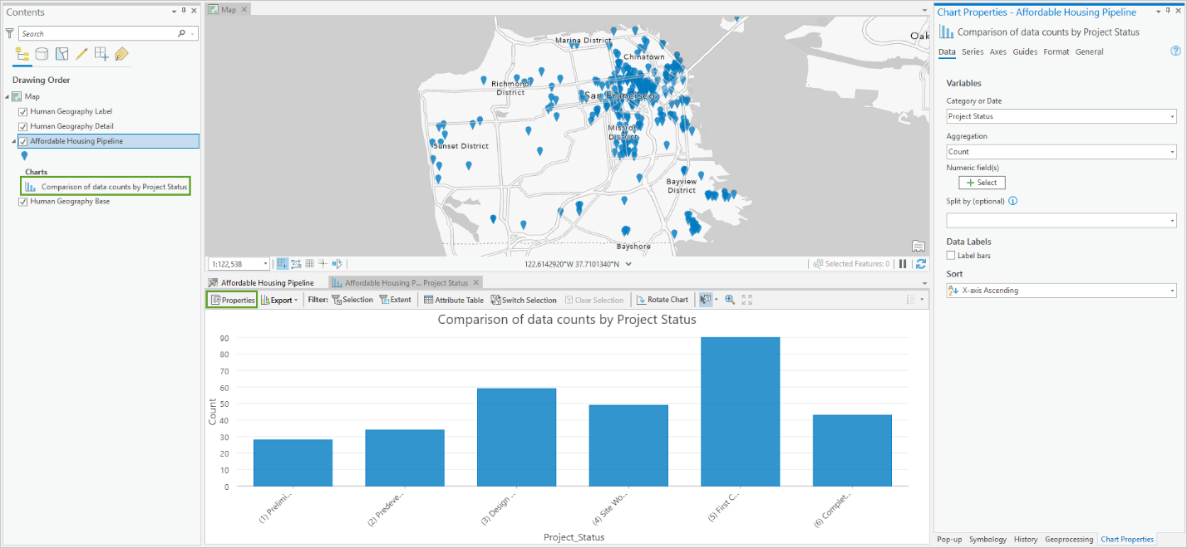The height and width of the screenshot is (548, 1187).
Task: Click the Rotate Chart button
Action: [x=662, y=300]
